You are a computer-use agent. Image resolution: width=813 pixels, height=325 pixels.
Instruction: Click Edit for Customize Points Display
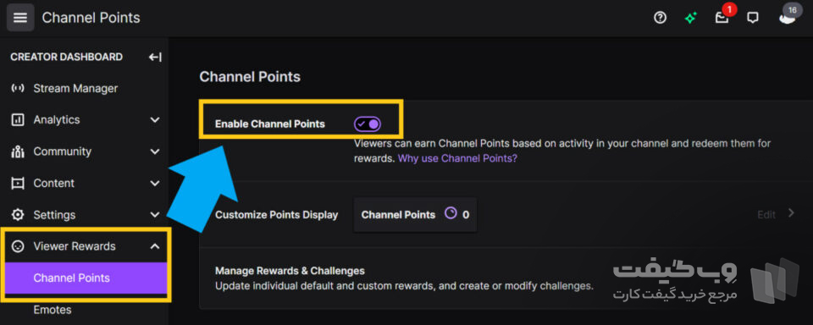coord(766,214)
